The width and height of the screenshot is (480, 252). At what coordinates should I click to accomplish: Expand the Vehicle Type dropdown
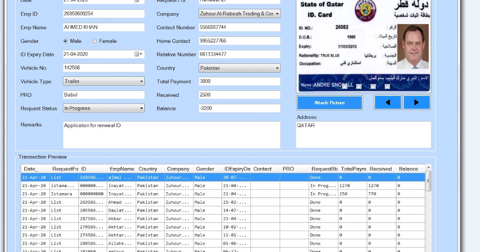click(x=142, y=81)
